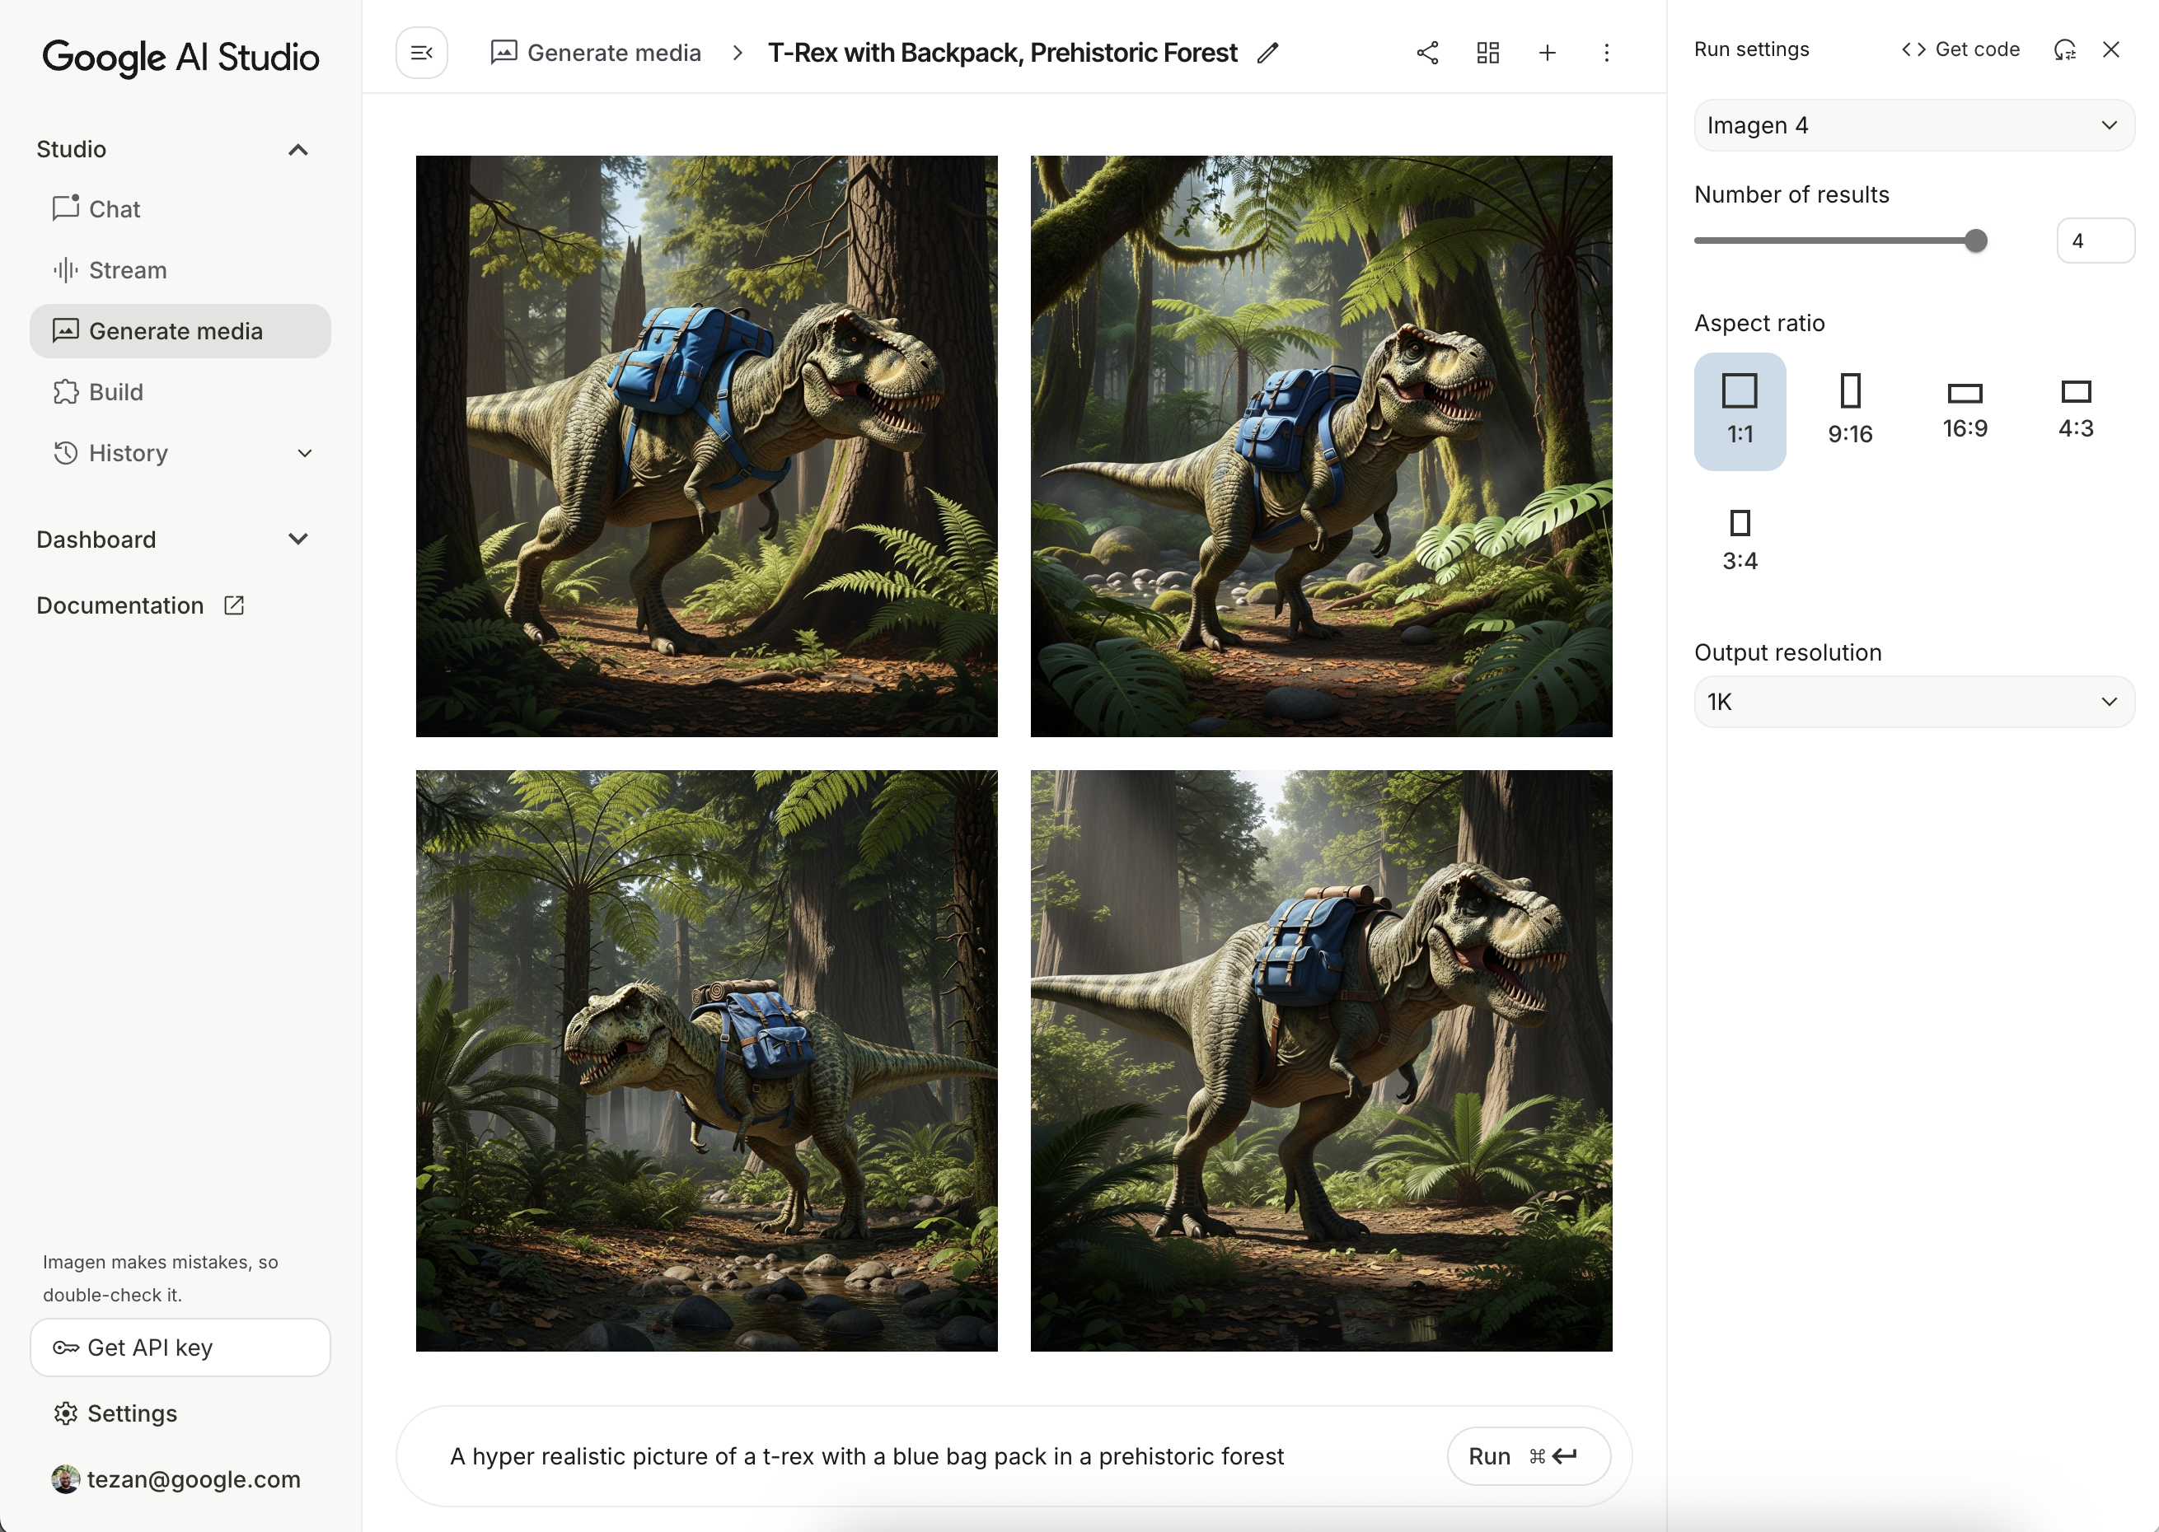Share the current prompt
Screen dimensions: 2159x1532
(x=1426, y=52)
